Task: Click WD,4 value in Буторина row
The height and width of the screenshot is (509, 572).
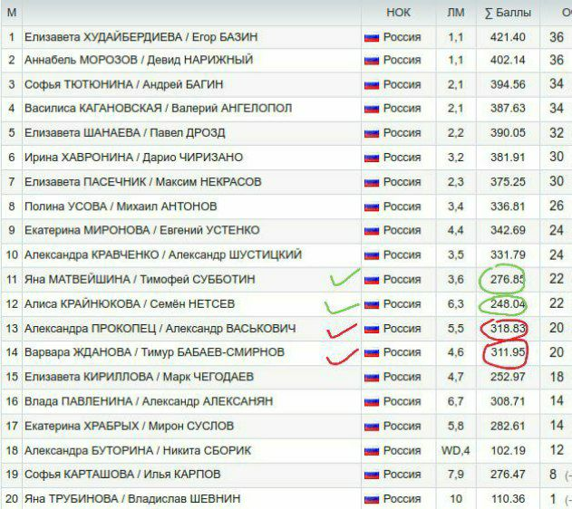Action: [x=456, y=450]
